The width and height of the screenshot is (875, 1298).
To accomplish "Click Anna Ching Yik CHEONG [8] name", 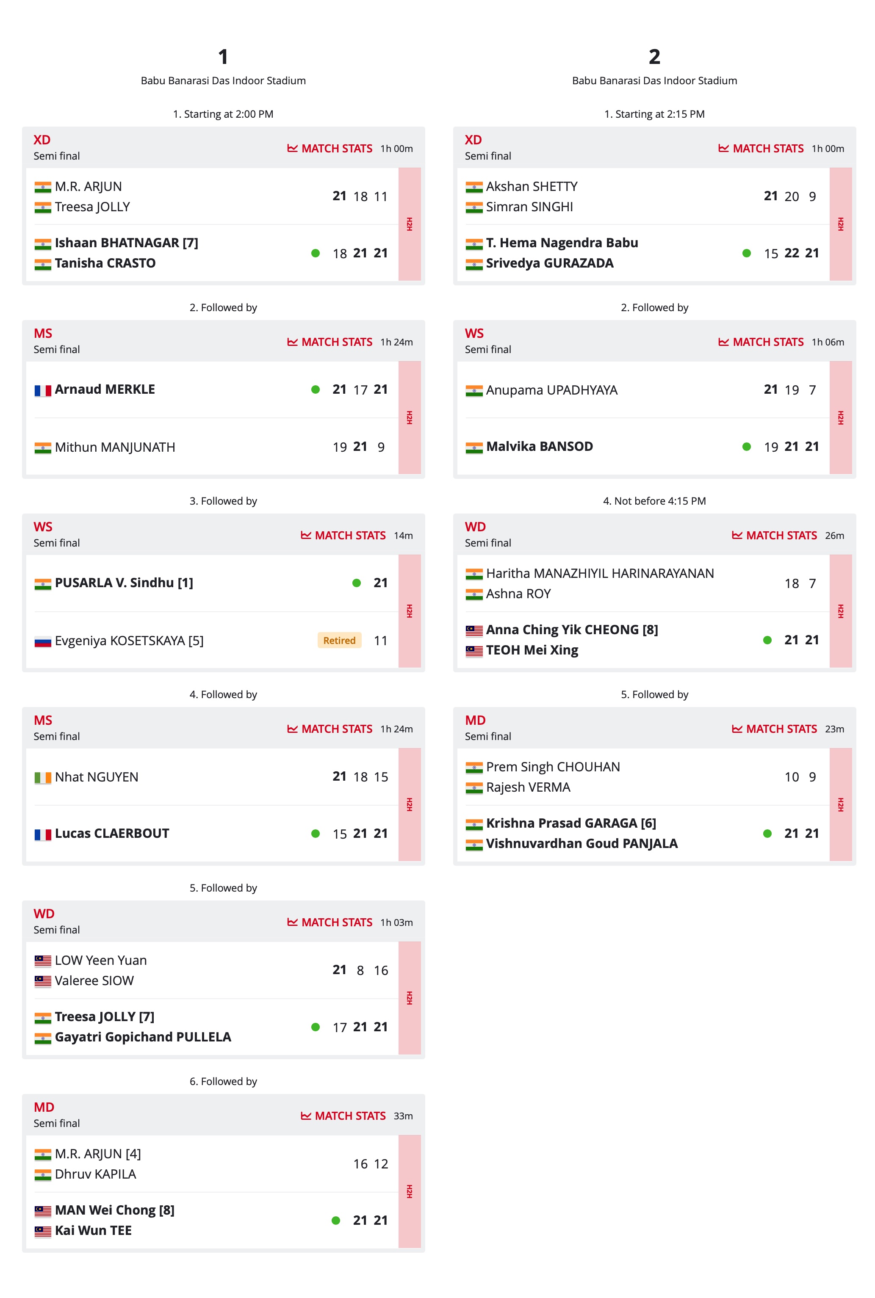I will coord(572,630).
